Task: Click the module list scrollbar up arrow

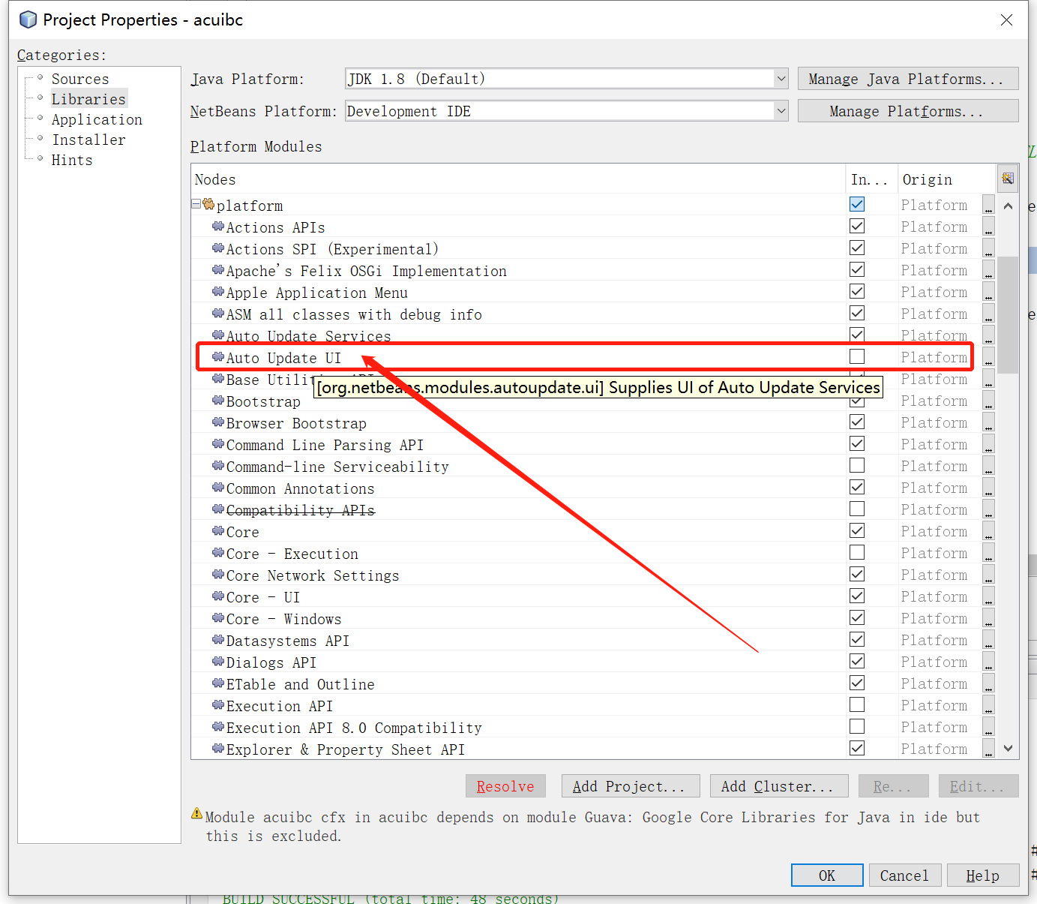Action: [x=1009, y=206]
